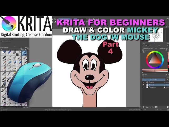Change brush preset view mode icon
Image resolution: width=169 pixels, height=127 pixels.
(26, 49)
